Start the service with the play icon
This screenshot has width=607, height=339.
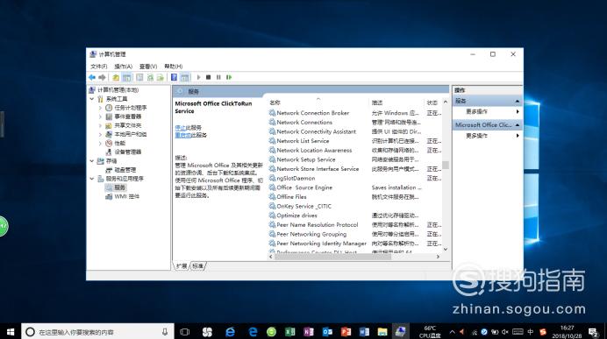pos(198,77)
